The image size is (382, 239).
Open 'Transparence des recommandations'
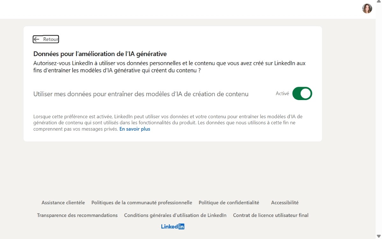click(x=77, y=215)
